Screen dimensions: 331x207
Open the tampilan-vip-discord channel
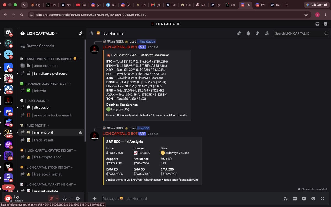(51, 73)
